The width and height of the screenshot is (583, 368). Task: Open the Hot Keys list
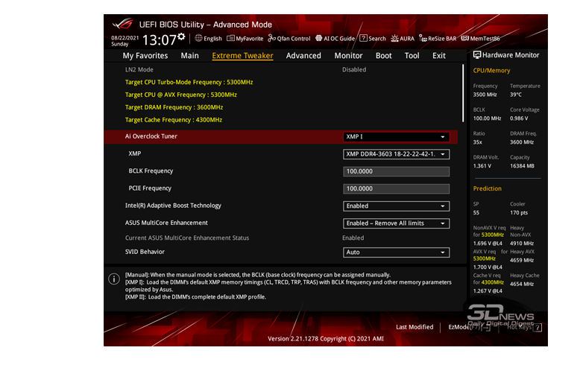(x=524, y=327)
